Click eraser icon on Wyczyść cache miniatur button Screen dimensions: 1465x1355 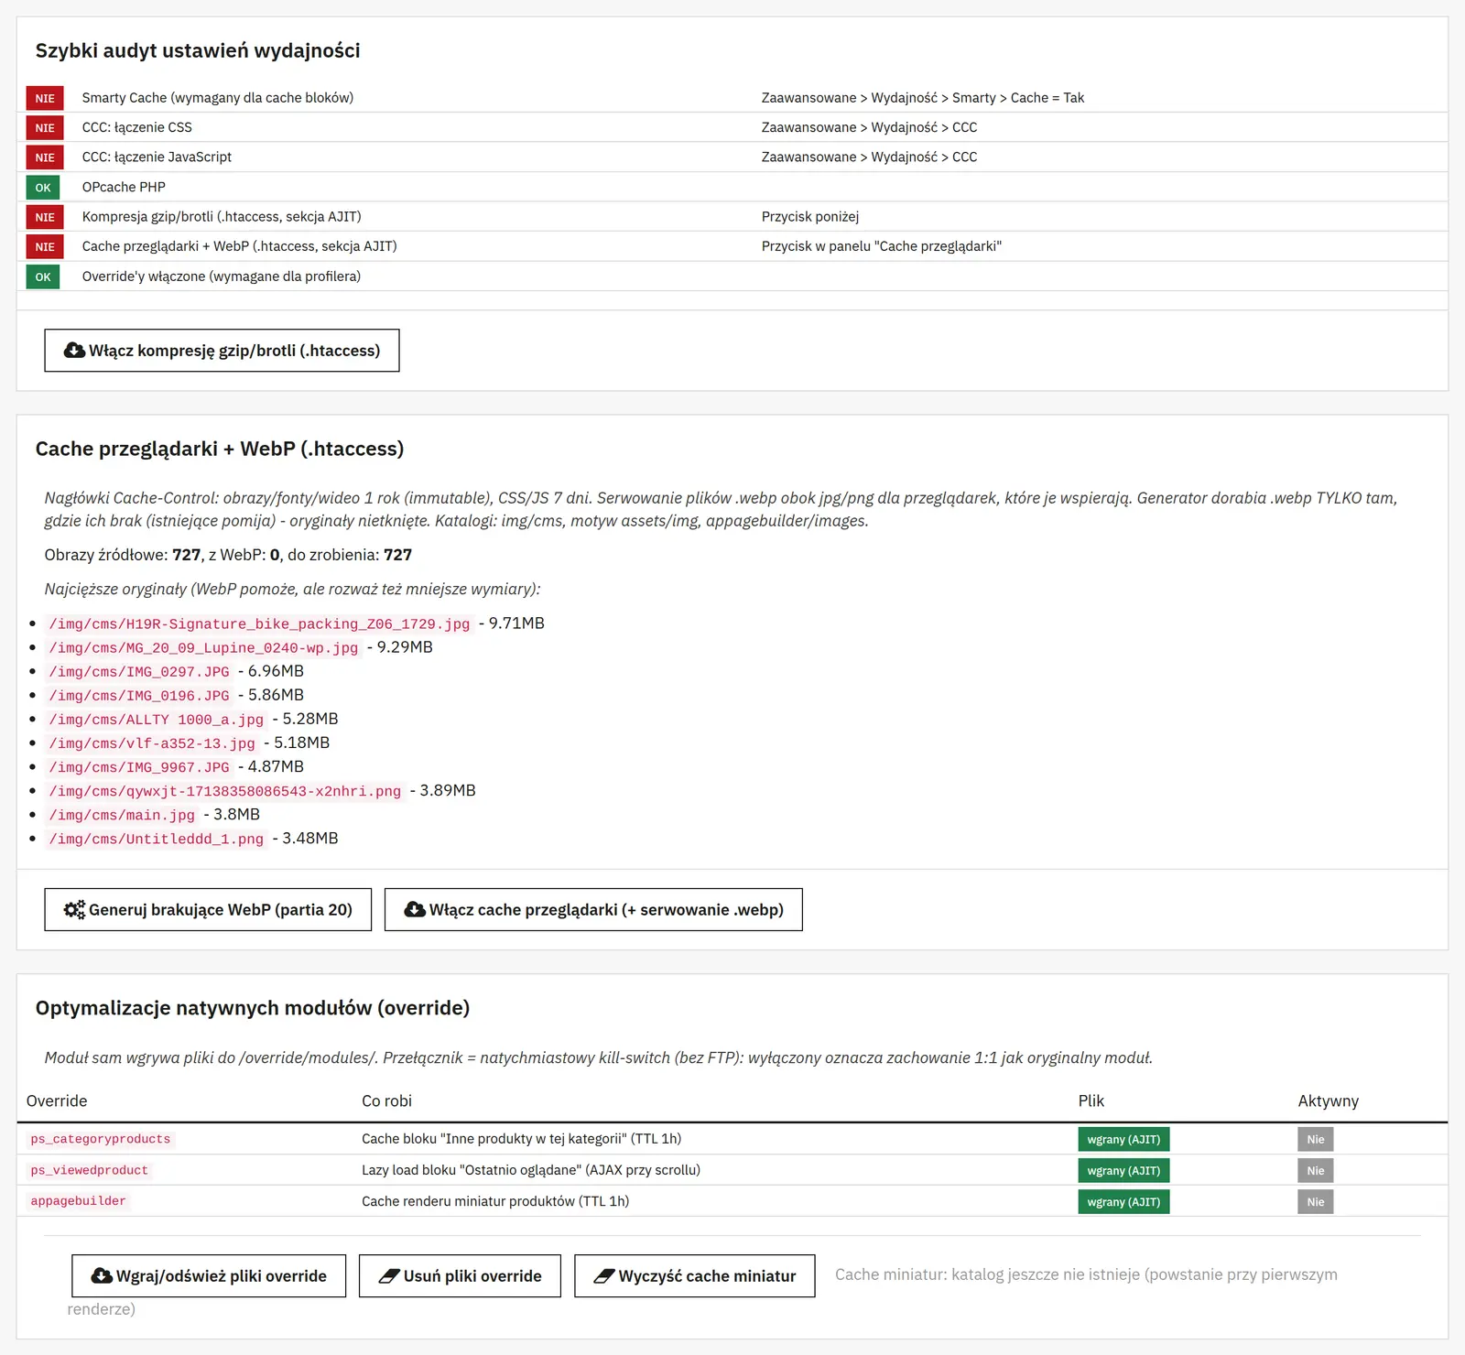point(604,1276)
